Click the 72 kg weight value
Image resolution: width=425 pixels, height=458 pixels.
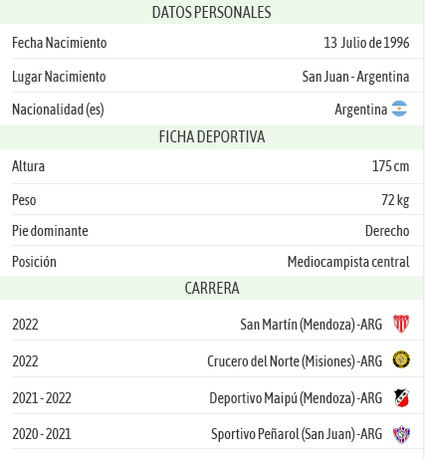pyautogui.click(x=395, y=200)
